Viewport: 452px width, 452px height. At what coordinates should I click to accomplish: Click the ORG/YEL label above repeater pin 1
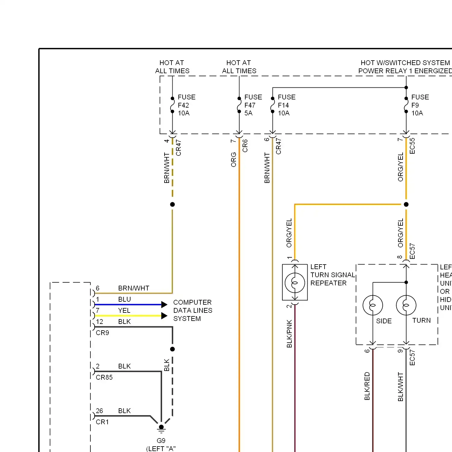click(x=289, y=233)
